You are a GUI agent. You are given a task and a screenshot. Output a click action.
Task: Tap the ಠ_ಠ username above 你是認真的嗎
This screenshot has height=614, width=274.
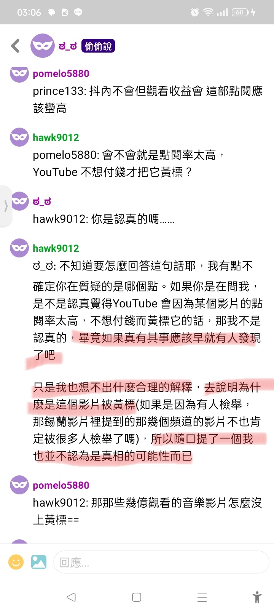click(42, 201)
